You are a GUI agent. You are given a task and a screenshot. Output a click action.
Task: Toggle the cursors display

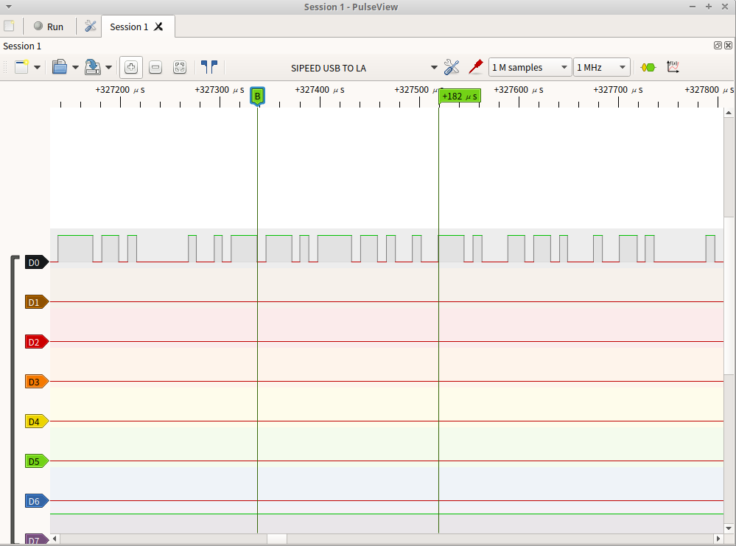(209, 67)
